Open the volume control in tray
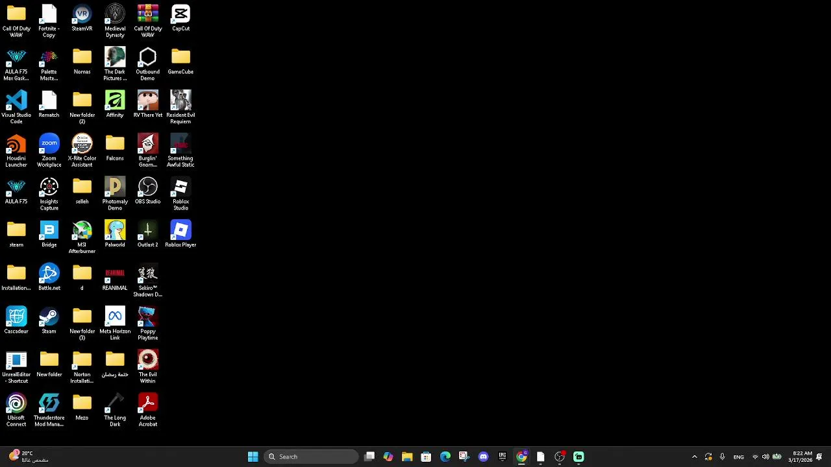The height and width of the screenshot is (467, 831). point(765,457)
